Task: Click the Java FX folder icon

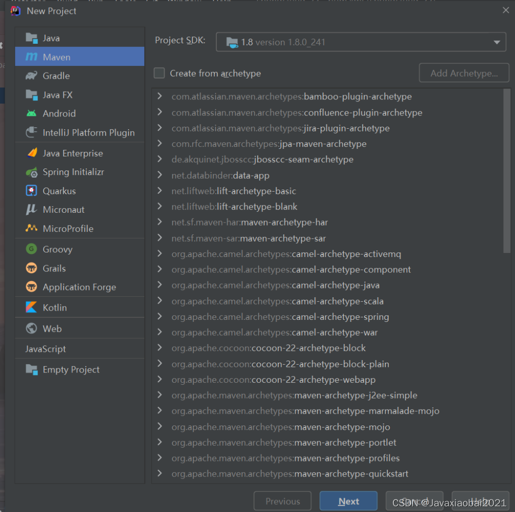Action: click(x=31, y=95)
